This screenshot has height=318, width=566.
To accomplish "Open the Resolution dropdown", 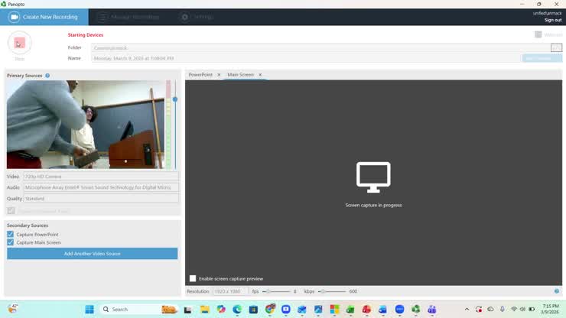I will click(x=230, y=291).
